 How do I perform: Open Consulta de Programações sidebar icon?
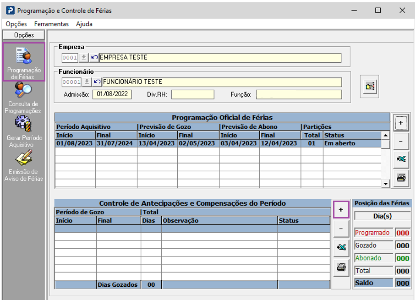[x=23, y=91]
